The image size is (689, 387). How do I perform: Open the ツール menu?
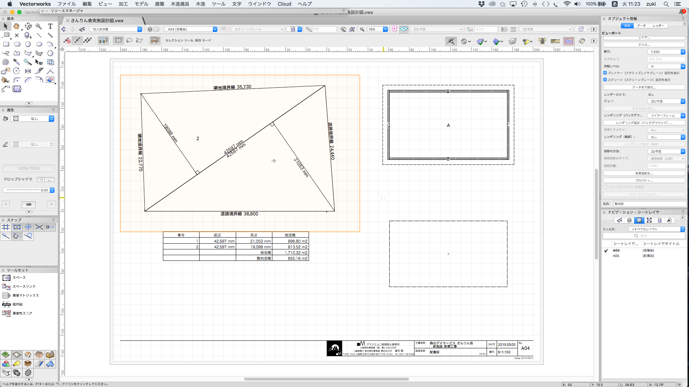pyautogui.click(x=219, y=4)
